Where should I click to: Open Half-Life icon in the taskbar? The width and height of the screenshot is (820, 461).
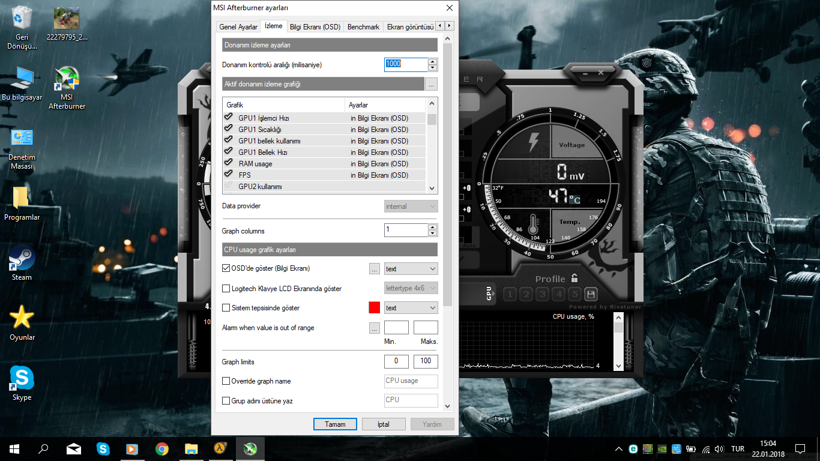(x=220, y=448)
